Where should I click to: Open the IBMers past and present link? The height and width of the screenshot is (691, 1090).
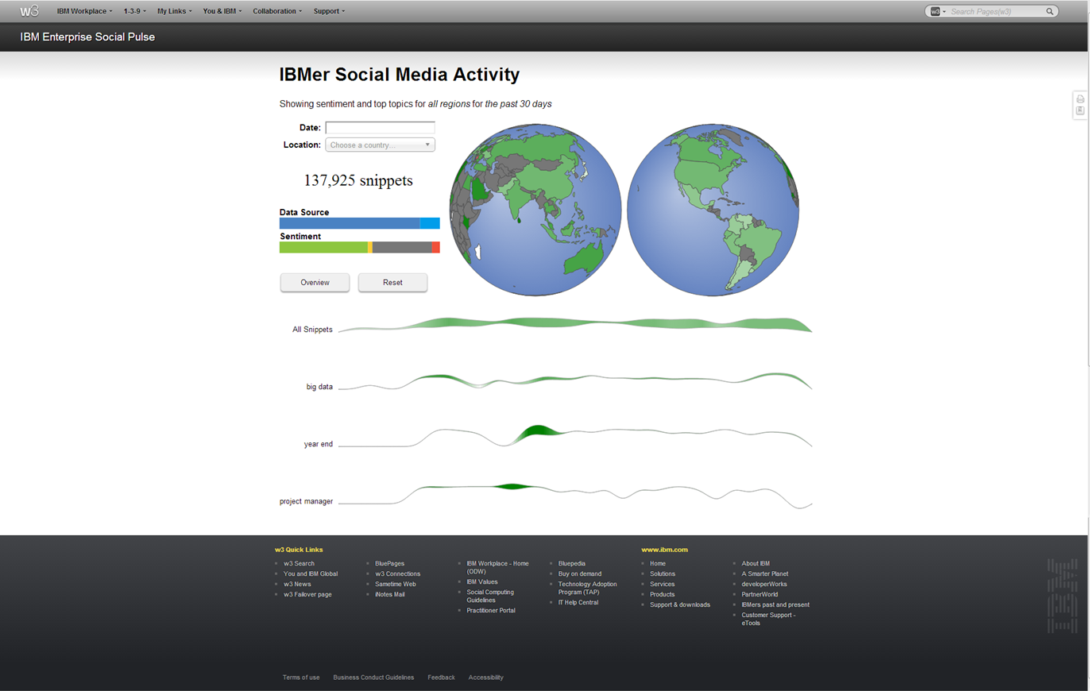point(775,604)
